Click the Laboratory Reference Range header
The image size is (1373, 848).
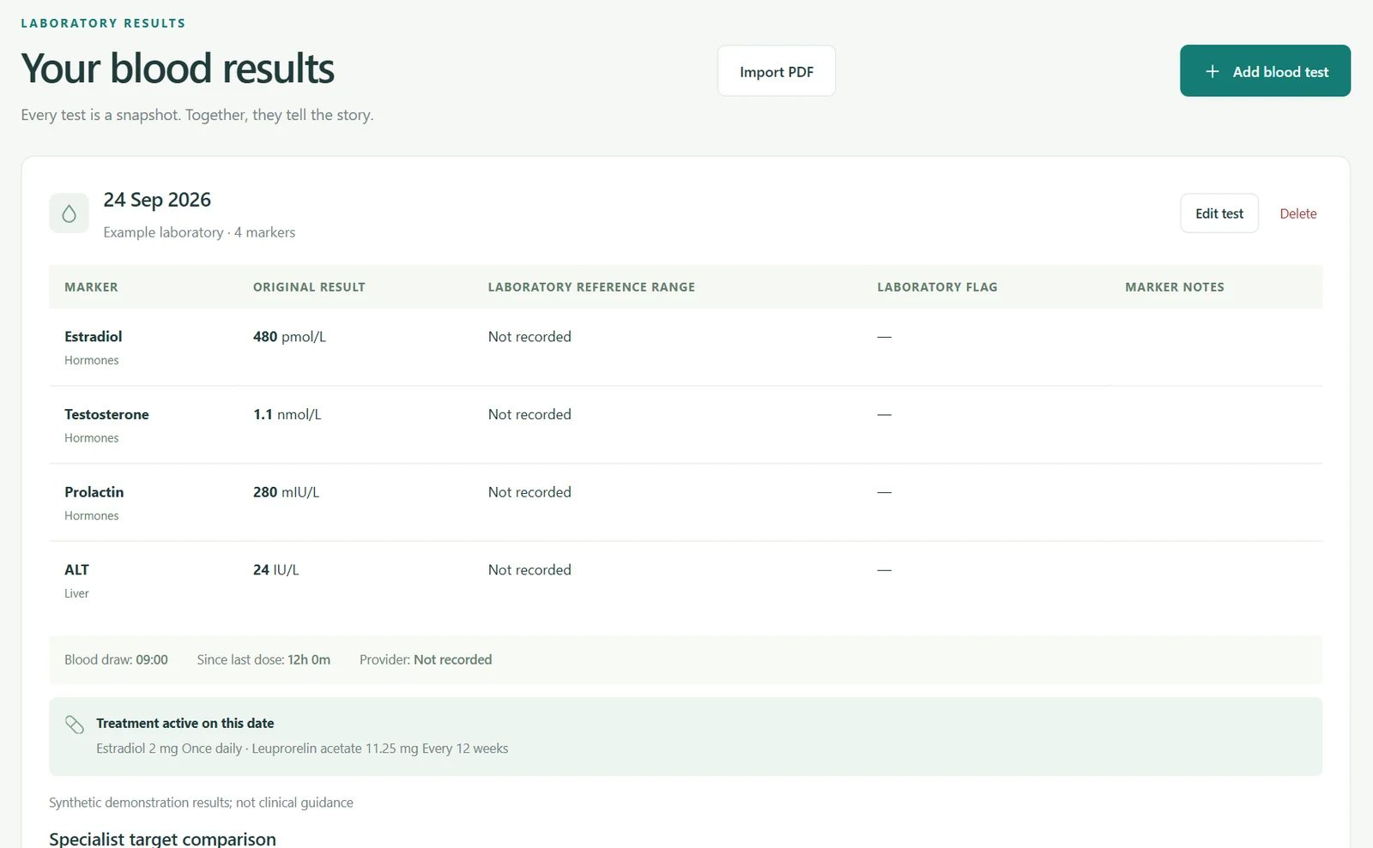point(591,287)
